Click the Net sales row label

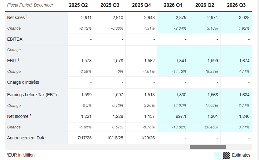pyautogui.click(x=16, y=17)
